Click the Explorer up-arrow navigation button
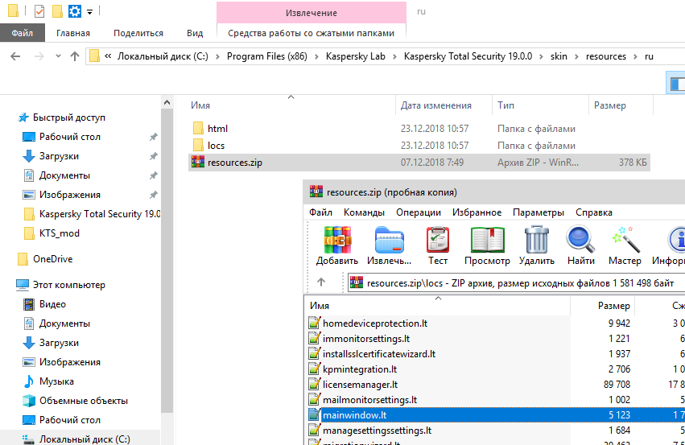This screenshot has width=685, height=445. (x=75, y=56)
